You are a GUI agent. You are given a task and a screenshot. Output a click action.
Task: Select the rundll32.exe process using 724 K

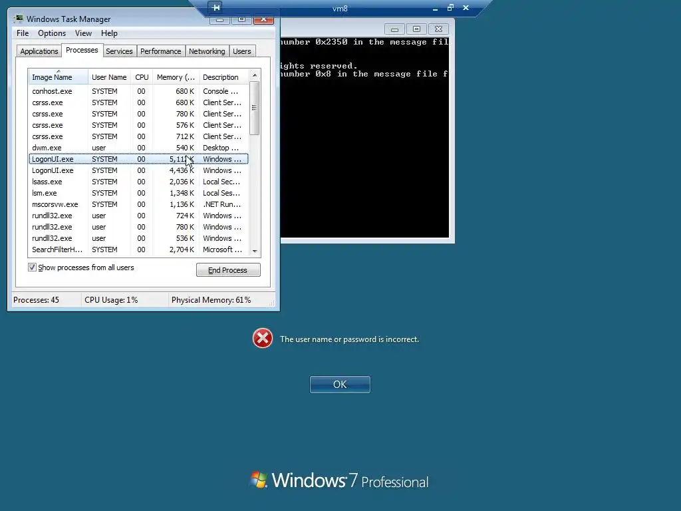(x=138, y=216)
